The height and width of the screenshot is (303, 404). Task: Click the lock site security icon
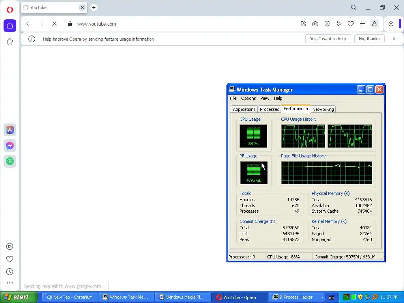[x=69, y=24]
